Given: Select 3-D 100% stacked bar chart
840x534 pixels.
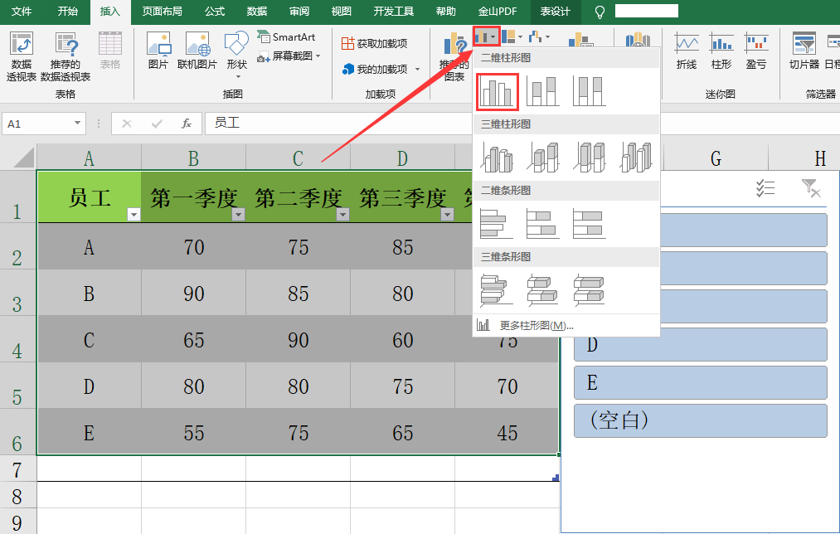Looking at the screenshot, I should click(x=589, y=290).
